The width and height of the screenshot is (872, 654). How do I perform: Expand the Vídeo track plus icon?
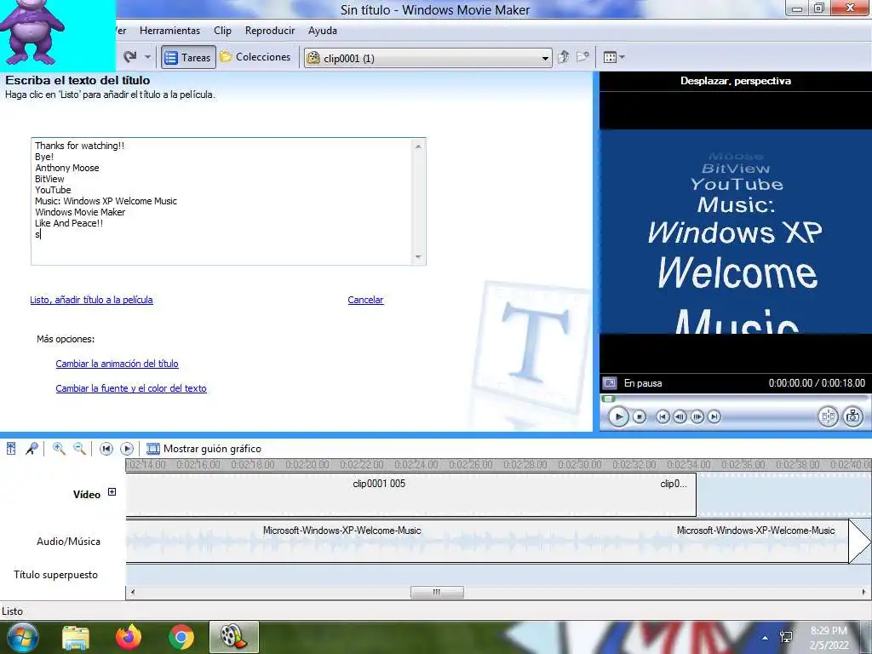click(x=112, y=492)
